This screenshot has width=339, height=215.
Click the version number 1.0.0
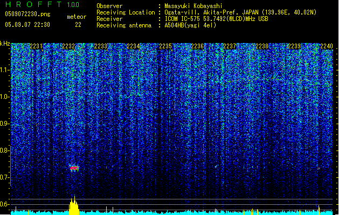click(x=73, y=5)
